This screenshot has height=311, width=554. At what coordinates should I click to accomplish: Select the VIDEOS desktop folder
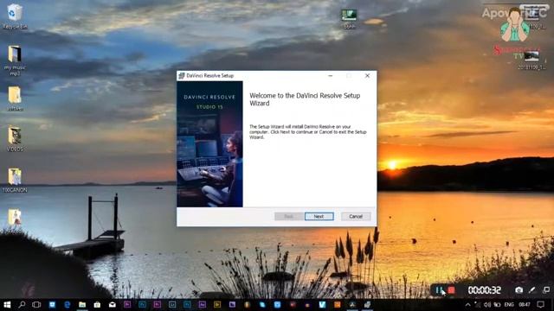15,138
